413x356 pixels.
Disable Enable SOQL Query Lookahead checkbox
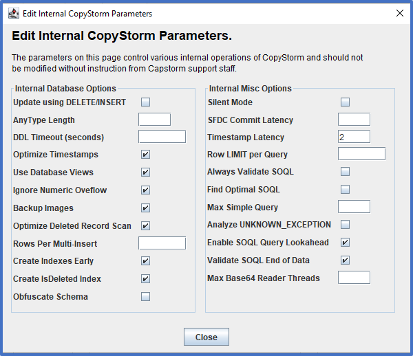[345, 242]
